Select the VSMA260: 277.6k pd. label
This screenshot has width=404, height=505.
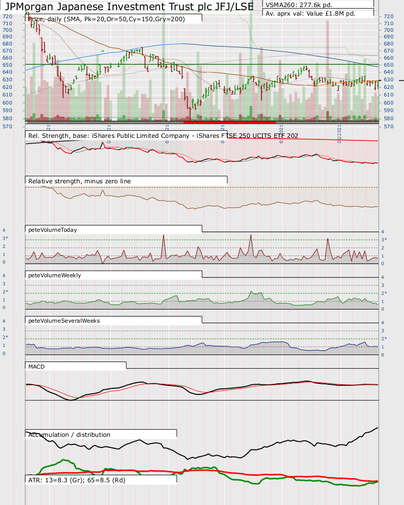click(298, 5)
